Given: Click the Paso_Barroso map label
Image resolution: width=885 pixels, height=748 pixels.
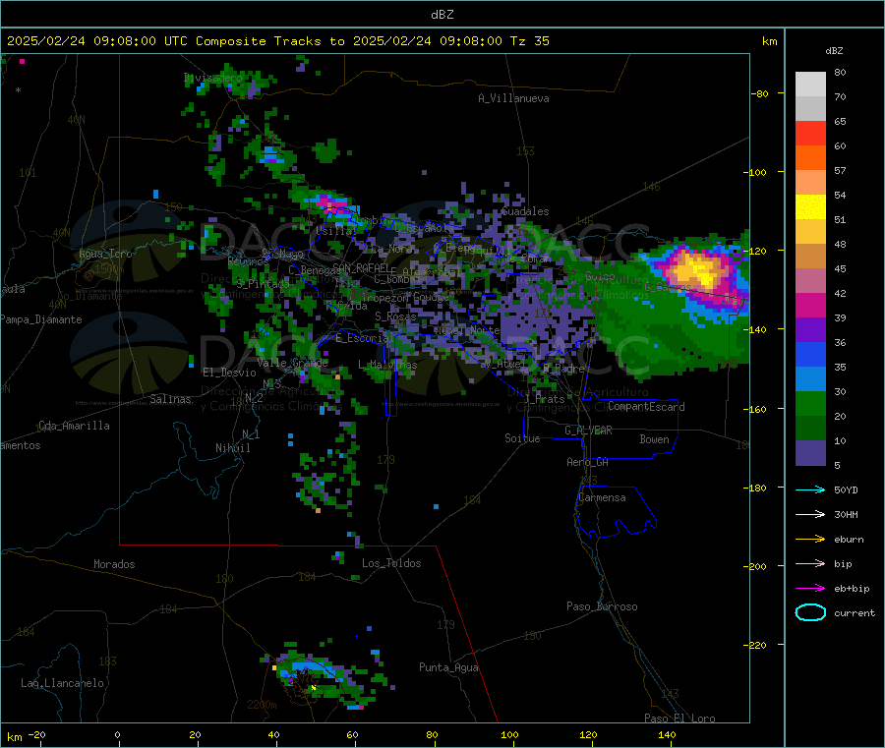Looking at the screenshot, I should [602, 607].
